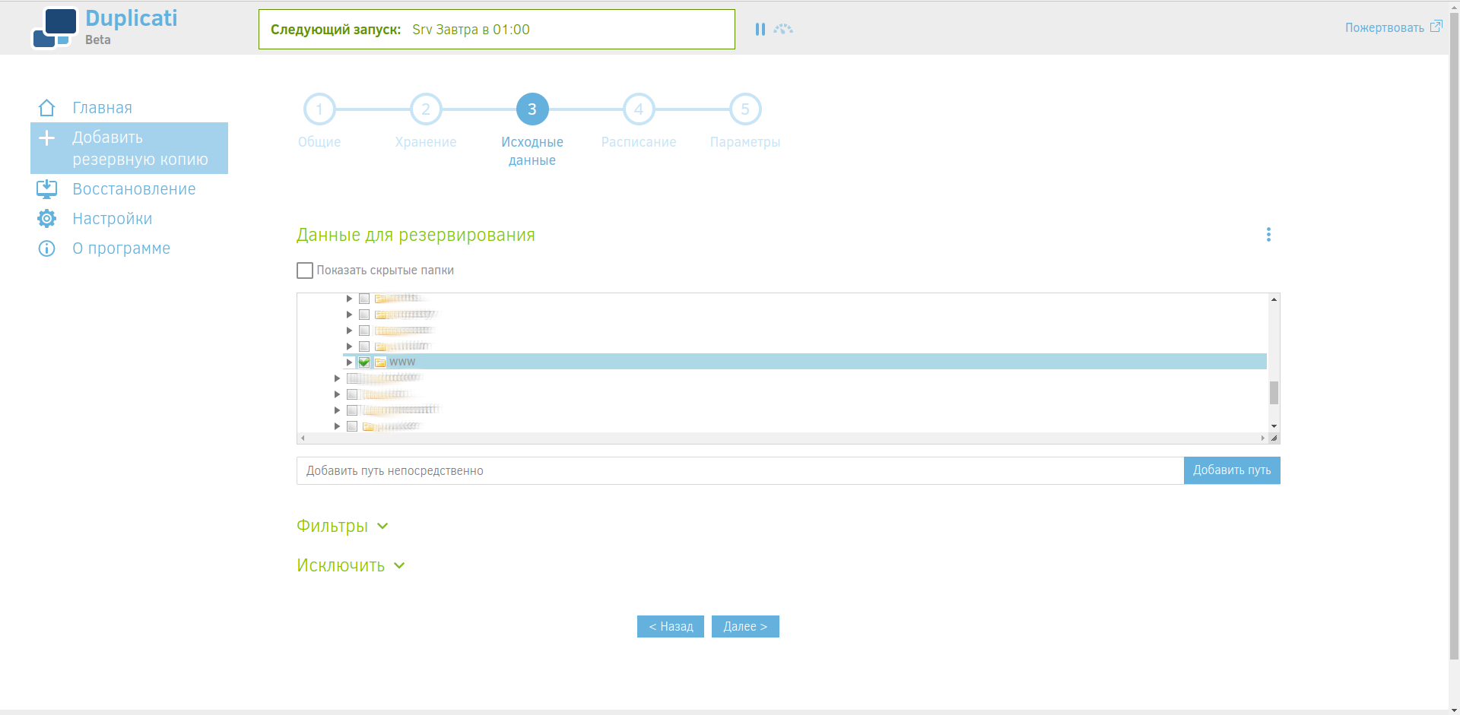Enable Показать скрытые папки checkbox
The height and width of the screenshot is (715, 1460).
[x=305, y=270]
